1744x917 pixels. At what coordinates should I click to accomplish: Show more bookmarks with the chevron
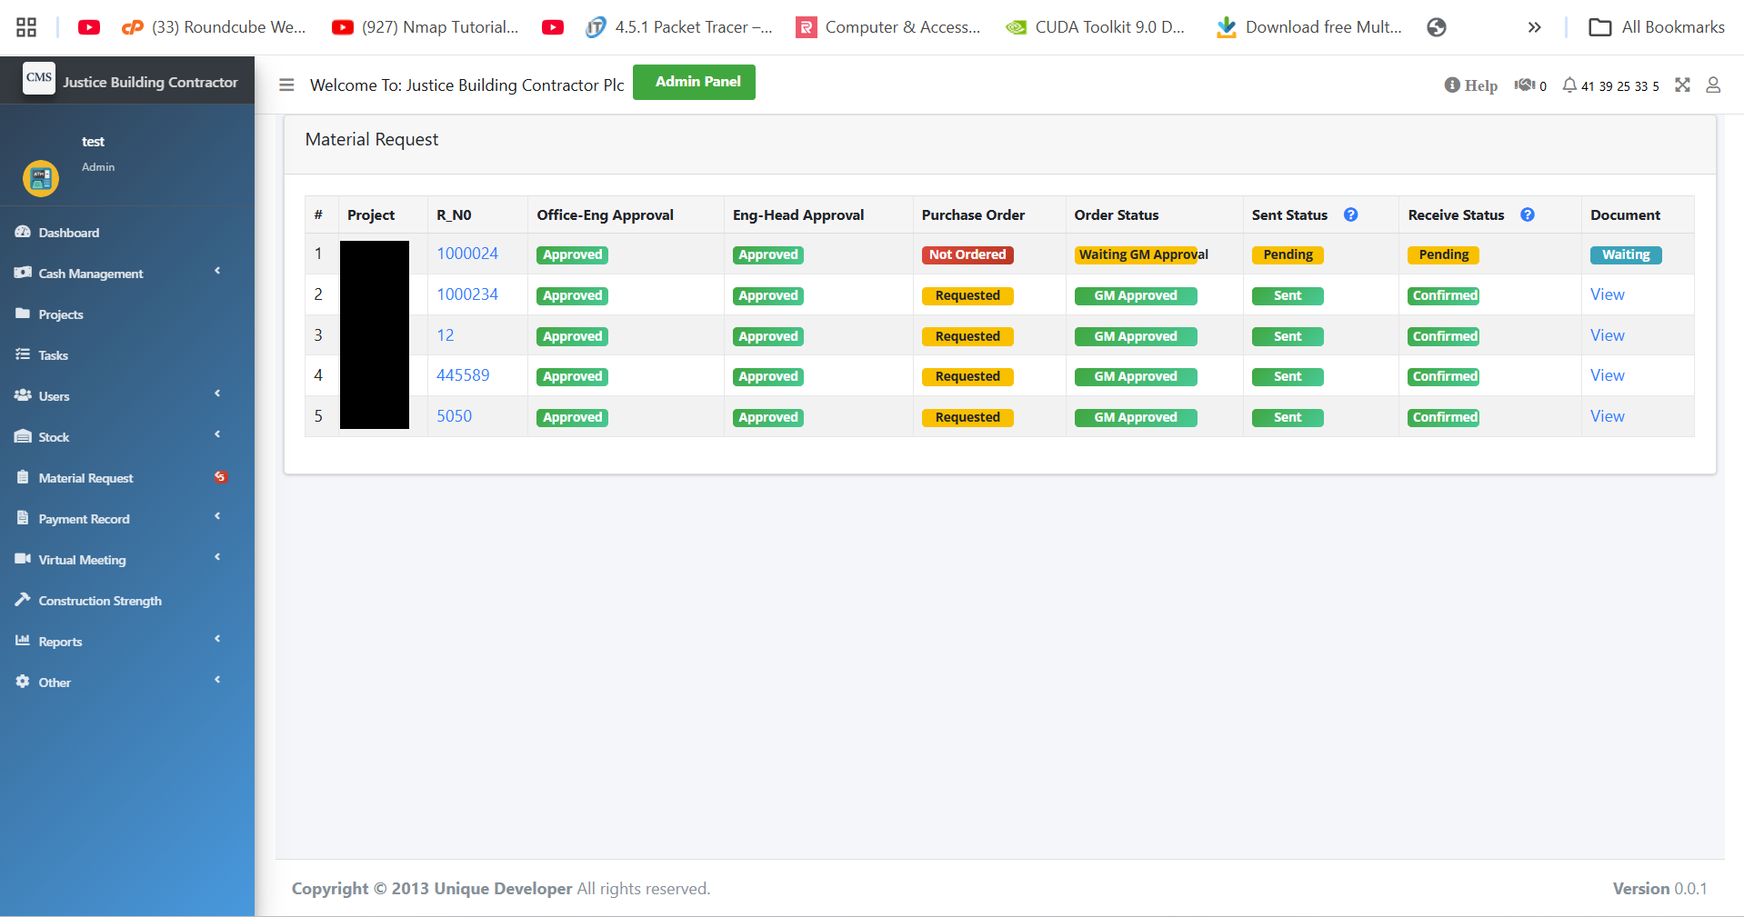[x=1534, y=27]
